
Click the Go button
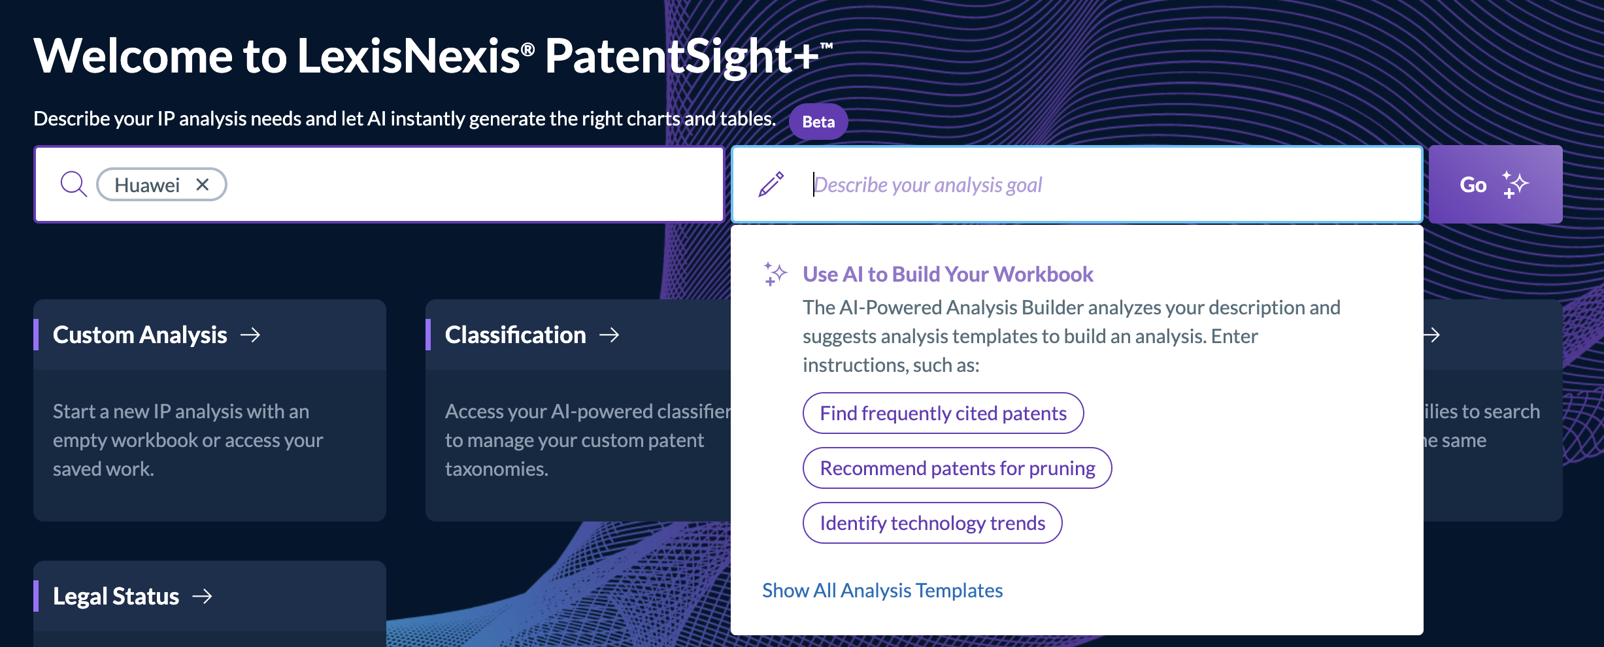pyautogui.click(x=1495, y=184)
